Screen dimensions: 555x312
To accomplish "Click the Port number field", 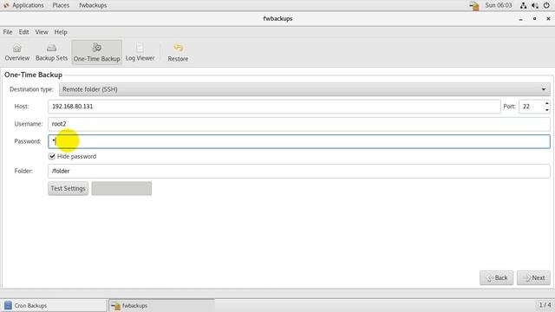I will [x=532, y=107].
